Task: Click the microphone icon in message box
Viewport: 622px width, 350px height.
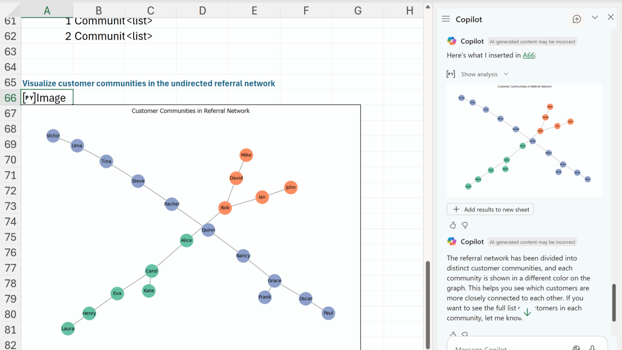Action: [x=592, y=348]
